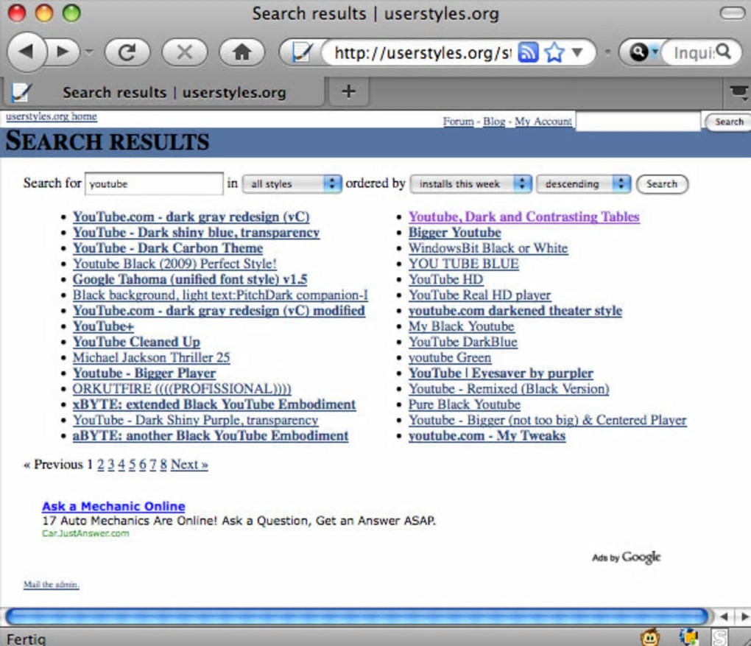Open 'YouTube - Dark shiny blue, transparency'

(x=196, y=233)
